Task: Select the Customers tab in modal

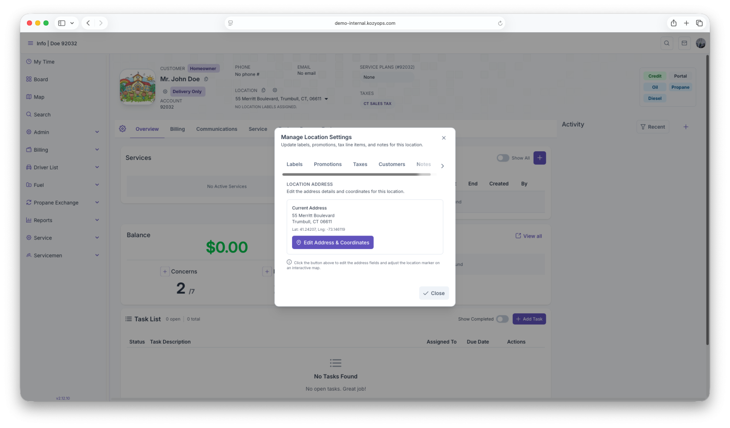Action: 392,164
